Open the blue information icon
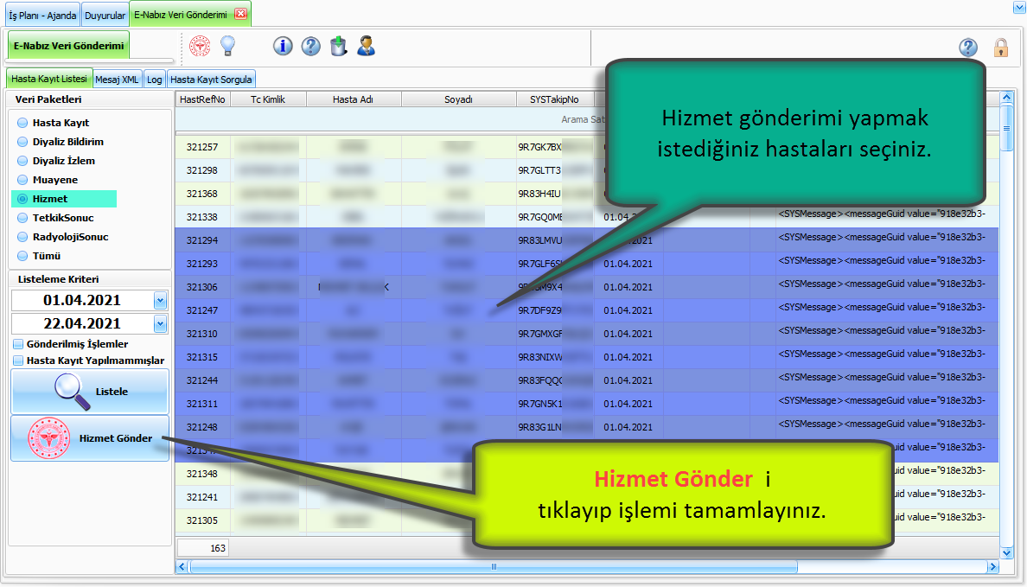This screenshot has height=587, width=1027. click(x=283, y=46)
